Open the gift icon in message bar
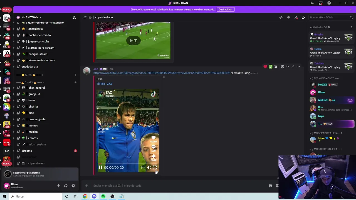 (270, 186)
